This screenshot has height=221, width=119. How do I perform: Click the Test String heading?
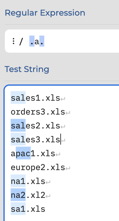point(27,69)
